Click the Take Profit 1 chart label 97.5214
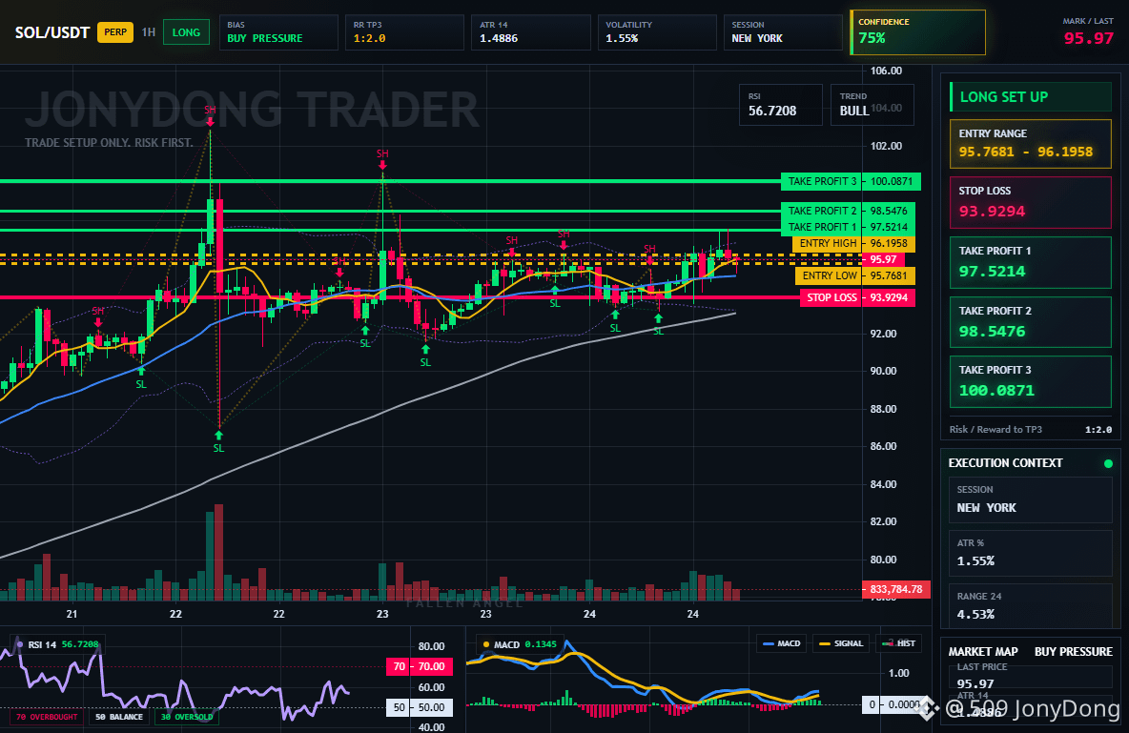Viewport: 1129px width, 733px height. pos(849,227)
